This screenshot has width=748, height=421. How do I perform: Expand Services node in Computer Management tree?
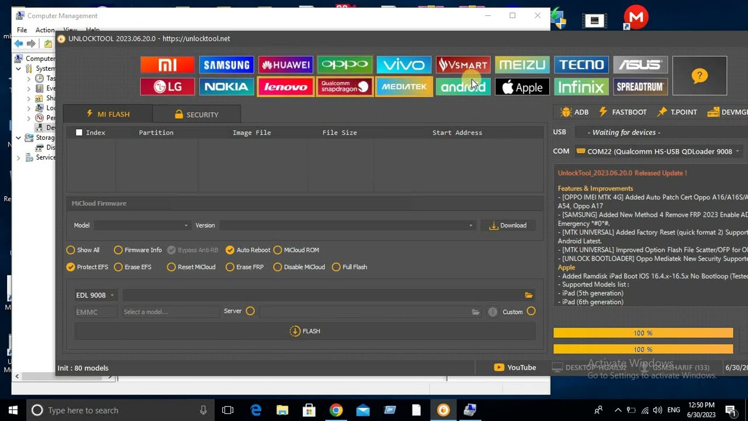19,158
